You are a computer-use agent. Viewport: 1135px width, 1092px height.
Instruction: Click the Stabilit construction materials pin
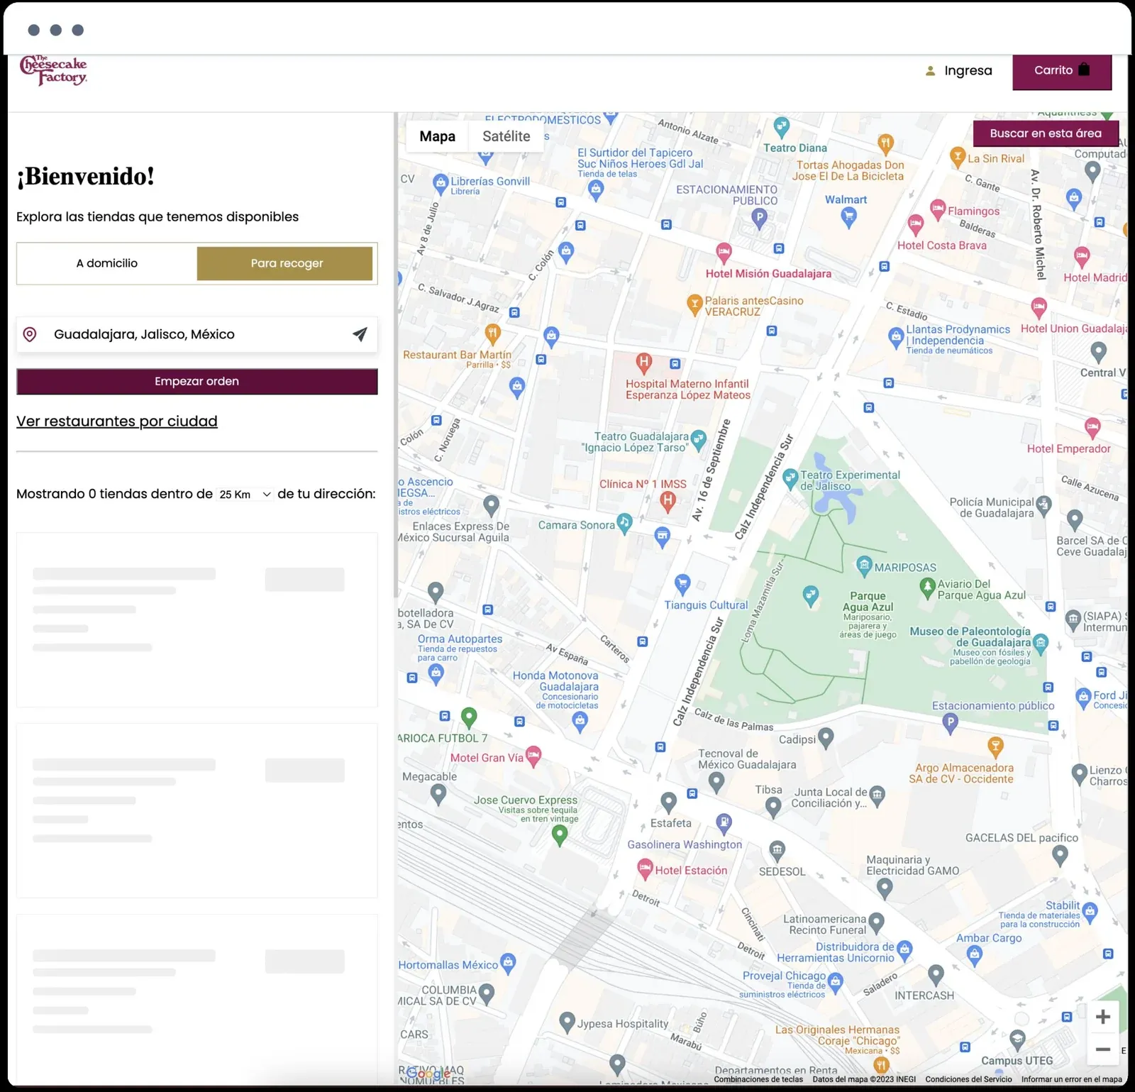1090,910
